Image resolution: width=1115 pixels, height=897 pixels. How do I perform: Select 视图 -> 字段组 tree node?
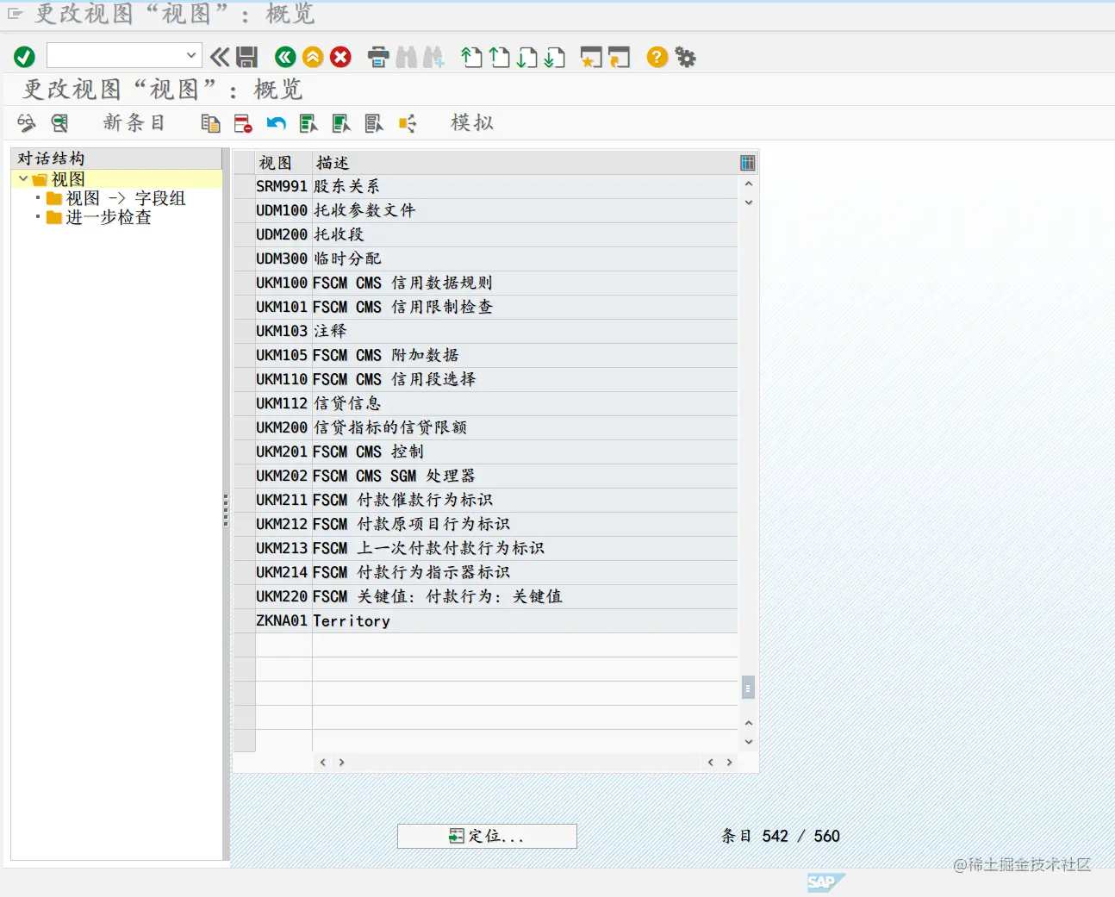(x=126, y=198)
